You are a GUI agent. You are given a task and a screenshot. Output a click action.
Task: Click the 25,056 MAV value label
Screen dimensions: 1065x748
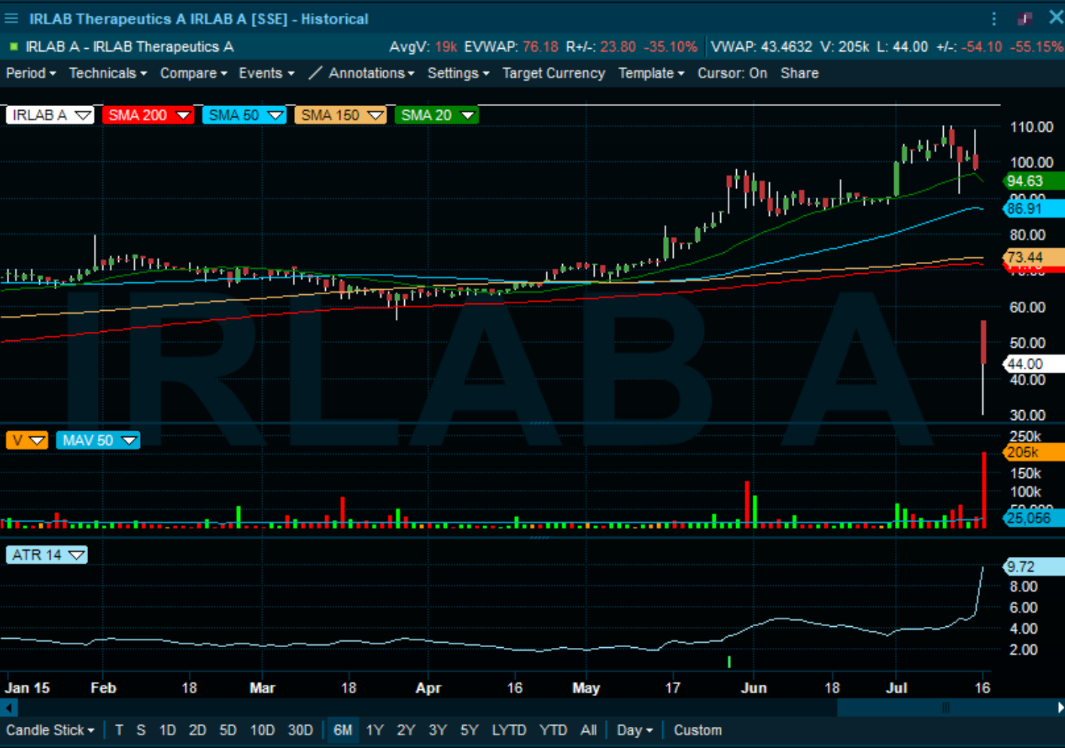tap(1034, 518)
